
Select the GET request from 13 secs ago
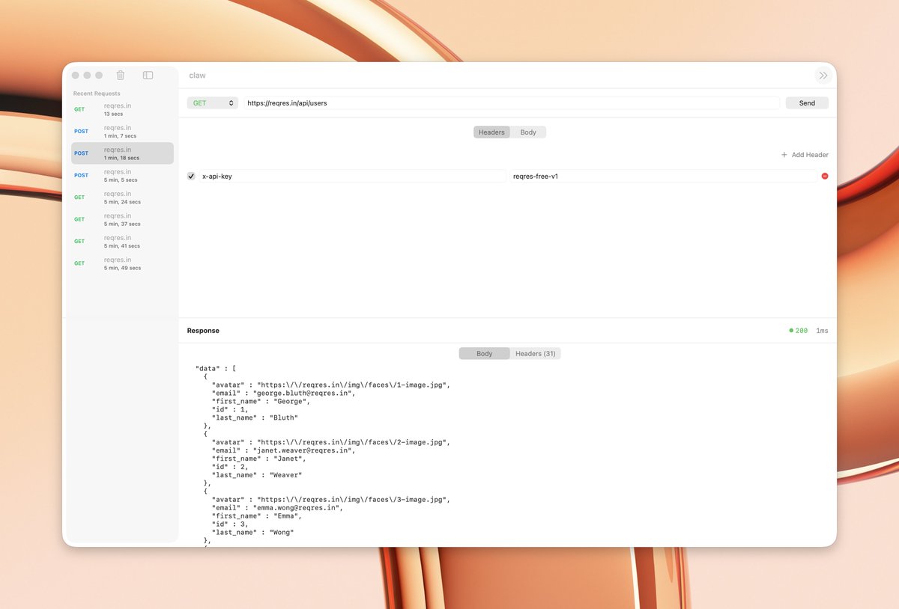click(x=122, y=109)
